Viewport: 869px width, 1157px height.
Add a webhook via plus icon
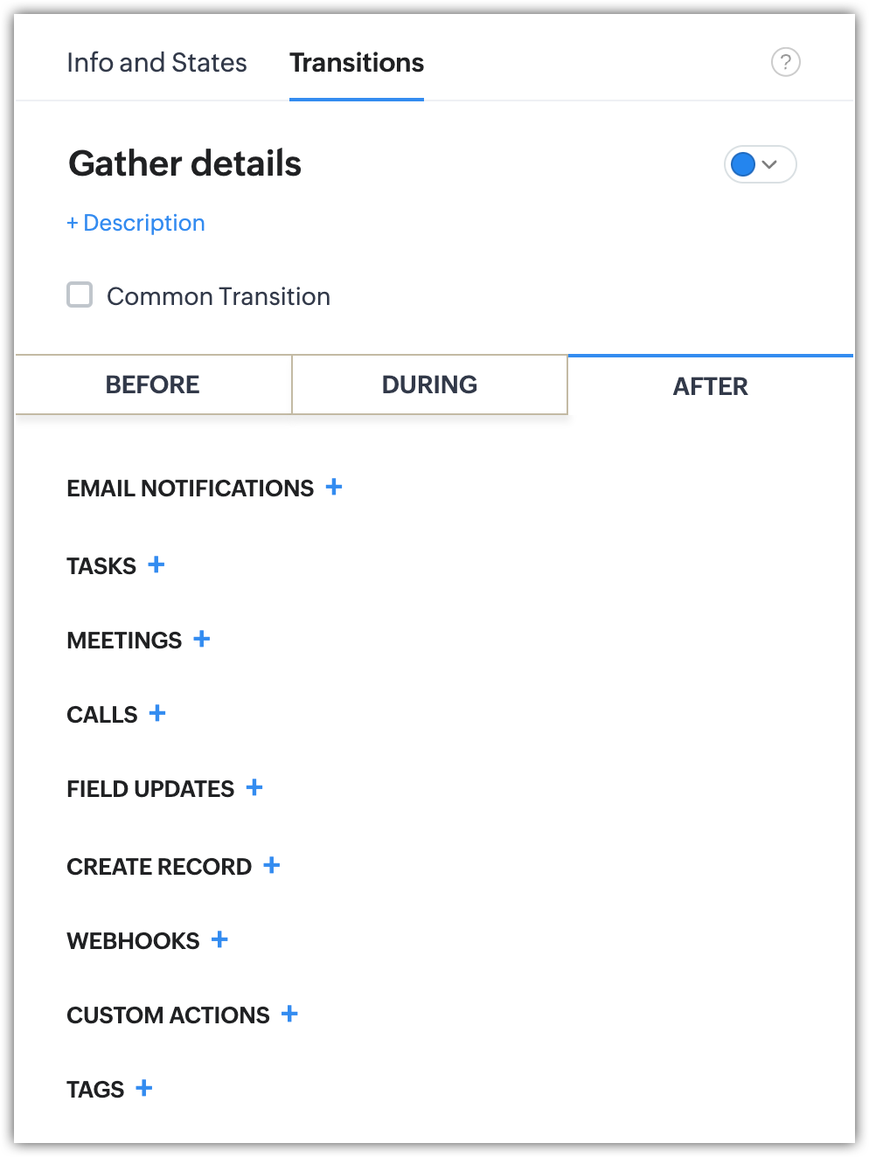(x=219, y=939)
